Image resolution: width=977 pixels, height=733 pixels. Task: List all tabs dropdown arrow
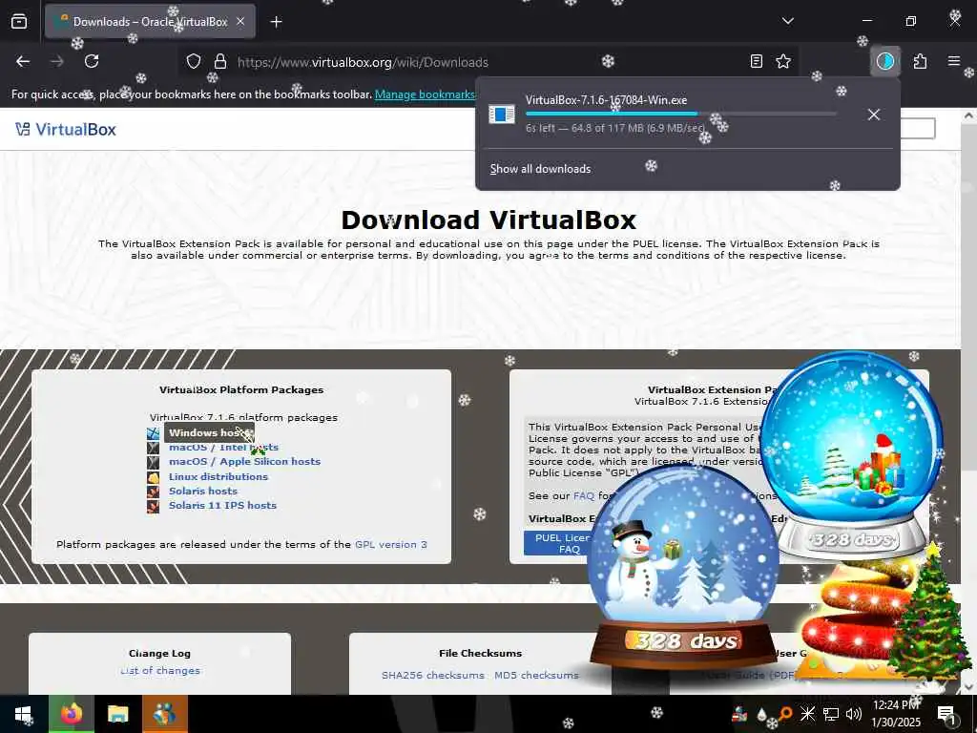coord(788,21)
